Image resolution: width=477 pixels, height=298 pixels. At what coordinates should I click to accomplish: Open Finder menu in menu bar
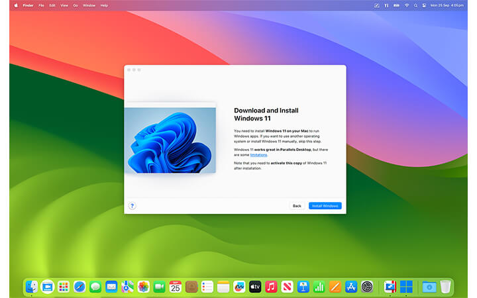28,5
